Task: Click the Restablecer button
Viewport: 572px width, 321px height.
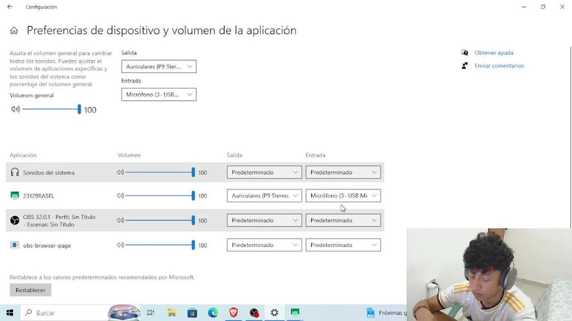Action: coord(30,290)
